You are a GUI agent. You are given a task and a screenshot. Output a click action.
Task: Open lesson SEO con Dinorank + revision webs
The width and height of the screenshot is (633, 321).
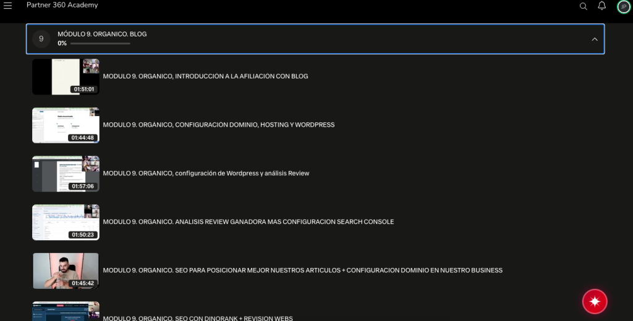[x=198, y=318]
